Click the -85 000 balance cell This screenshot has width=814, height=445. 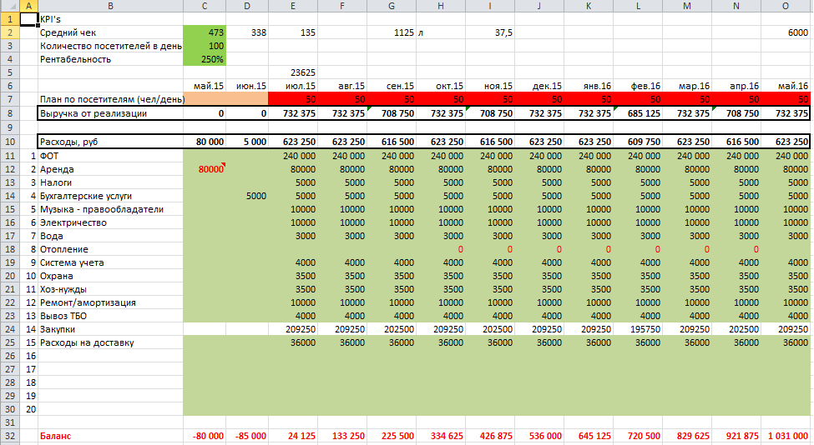click(247, 436)
